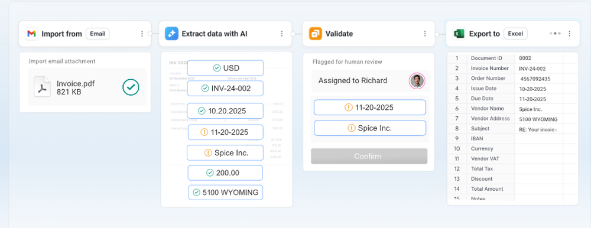Image resolution: width=591 pixels, height=228 pixels.
Task: Click the AI sparkle Extract data icon
Action: pyautogui.click(x=171, y=34)
